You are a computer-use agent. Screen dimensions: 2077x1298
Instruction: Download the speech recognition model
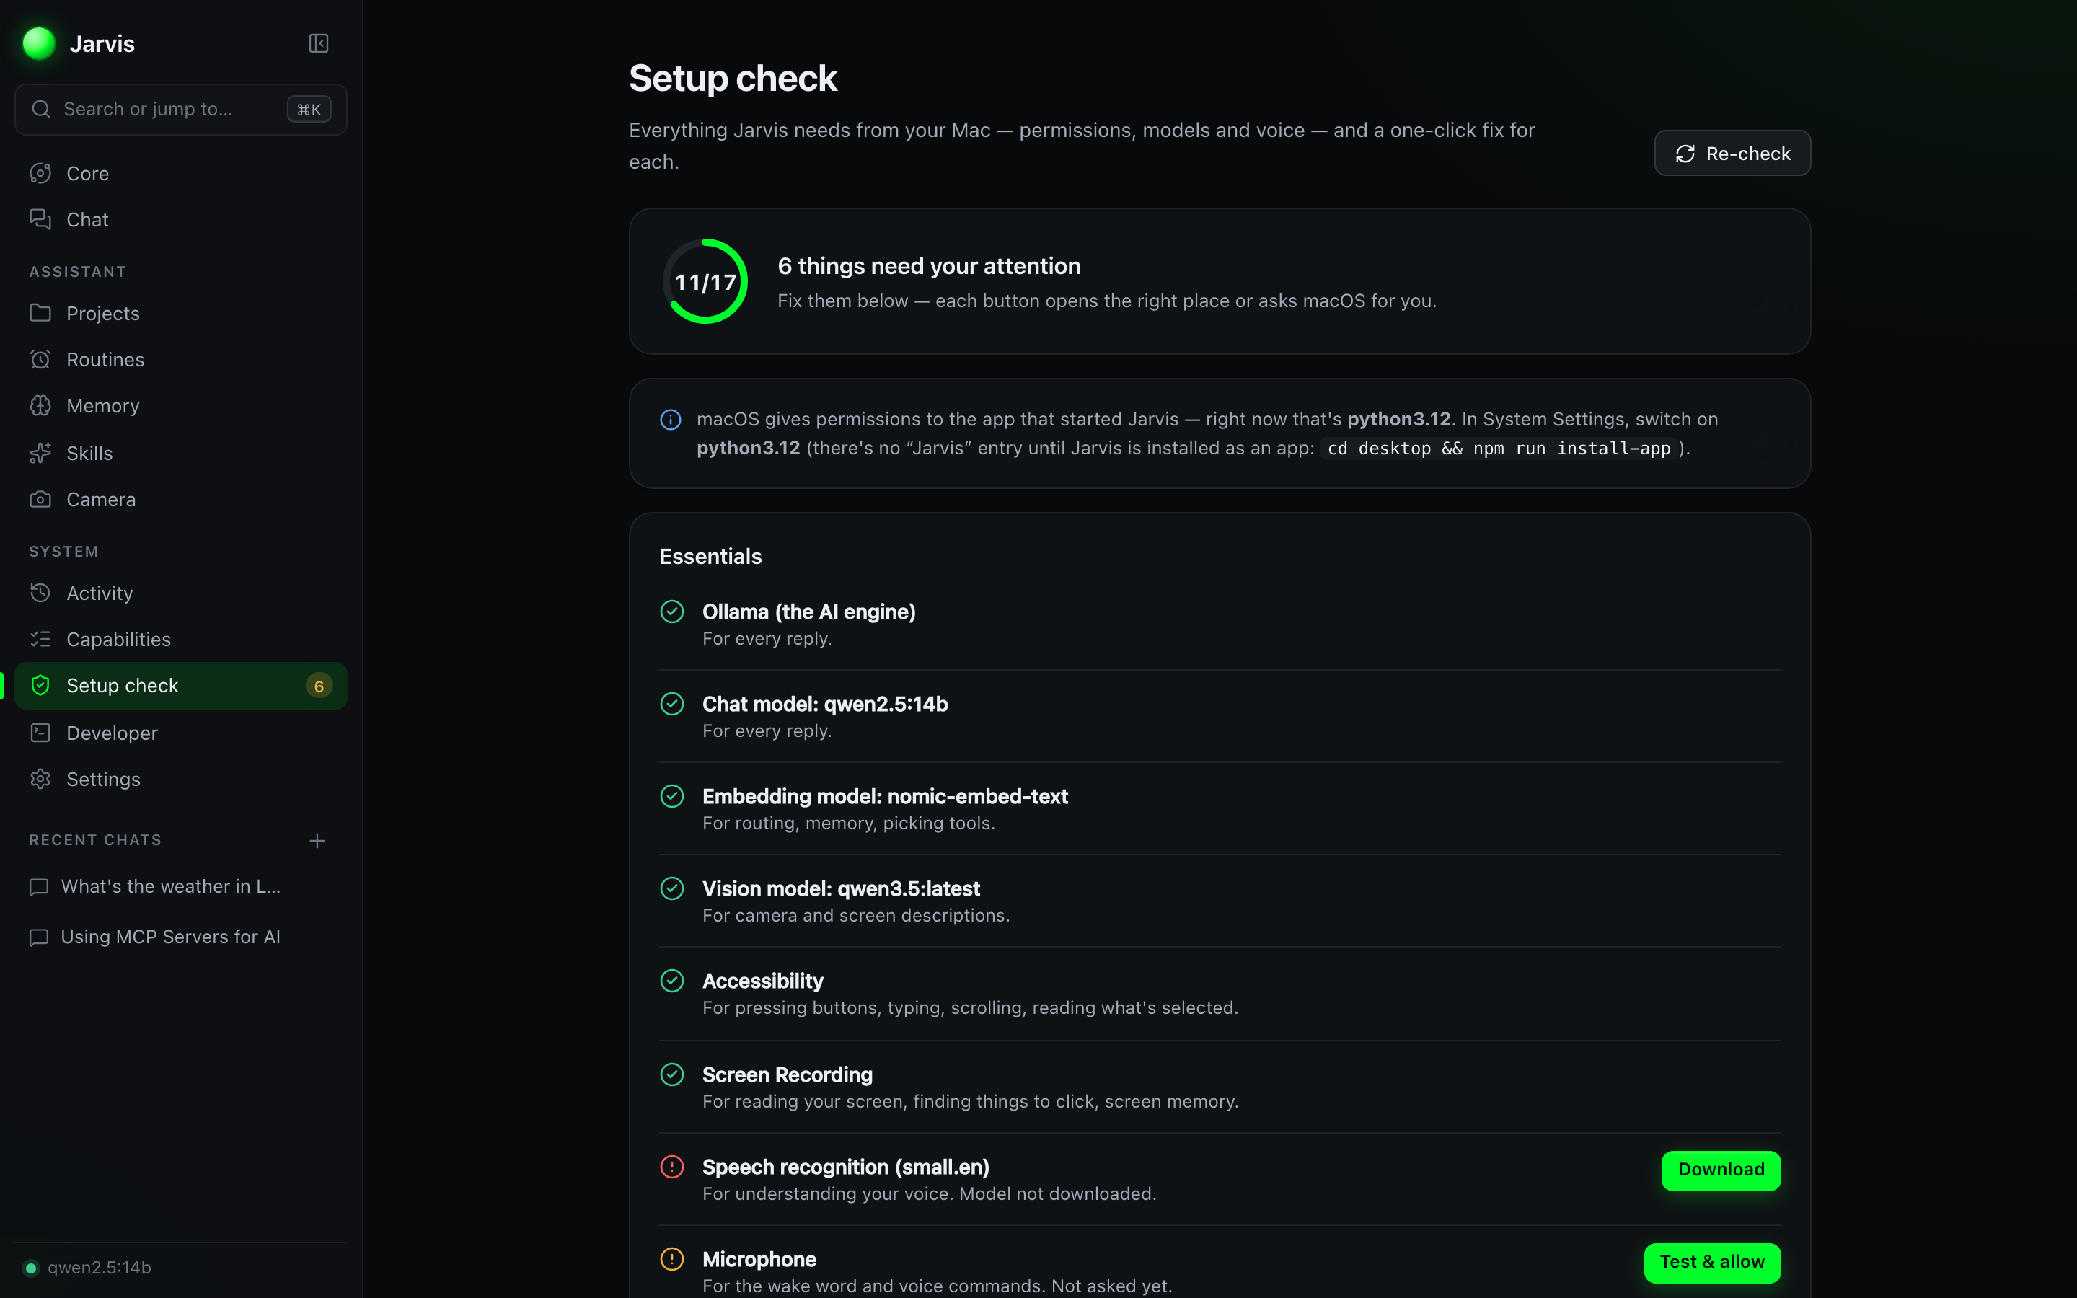tap(1721, 1170)
